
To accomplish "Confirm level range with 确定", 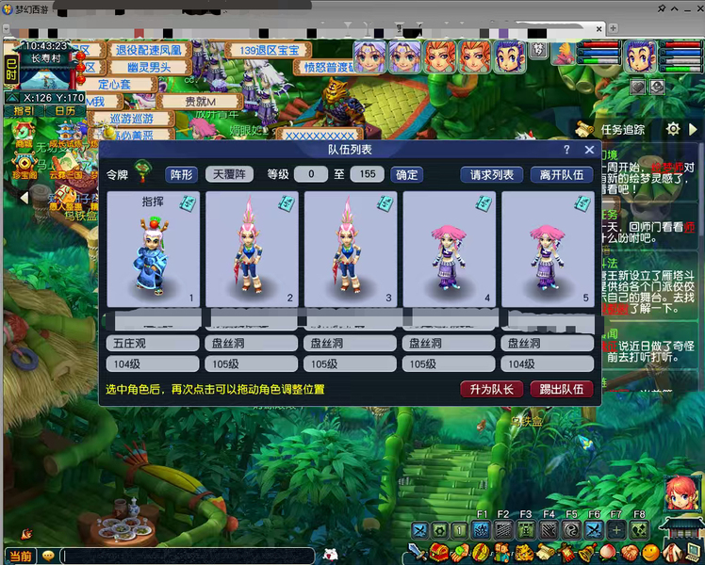I will [407, 174].
